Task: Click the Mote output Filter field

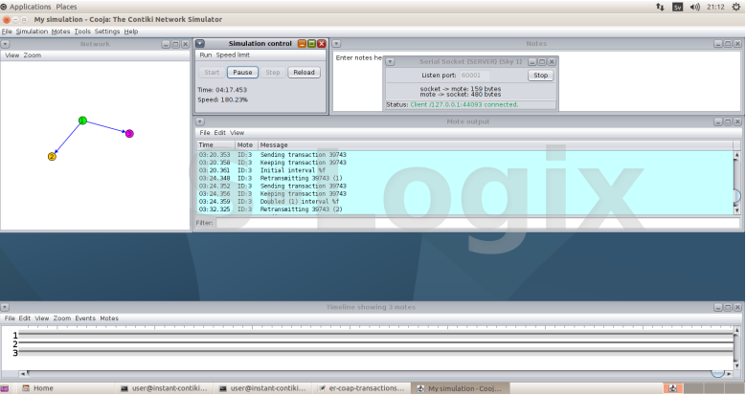Action: (478, 223)
